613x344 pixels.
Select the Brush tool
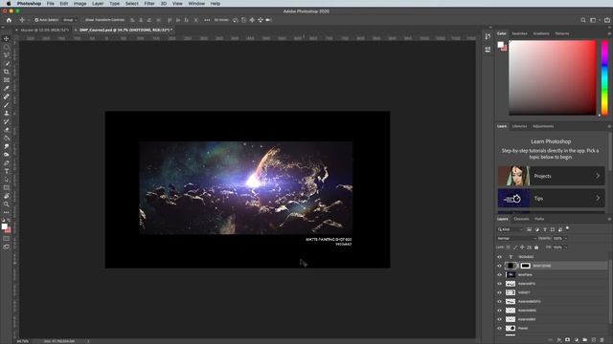click(7, 105)
